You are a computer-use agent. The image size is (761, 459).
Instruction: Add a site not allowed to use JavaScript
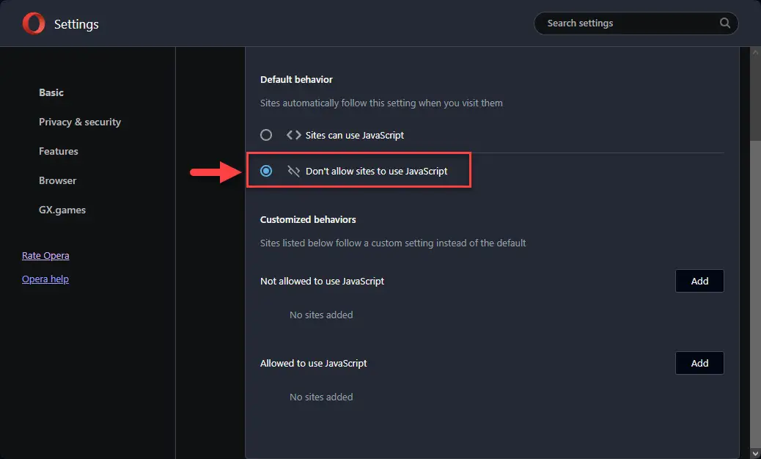(x=699, y=281)
